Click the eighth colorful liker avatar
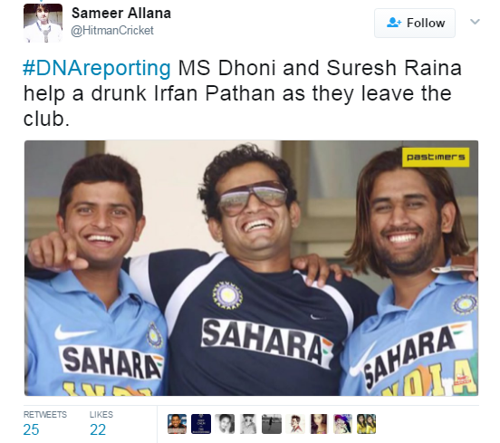Image resolution: width=500 pixels, height=443 pixels. pos(342,424)
